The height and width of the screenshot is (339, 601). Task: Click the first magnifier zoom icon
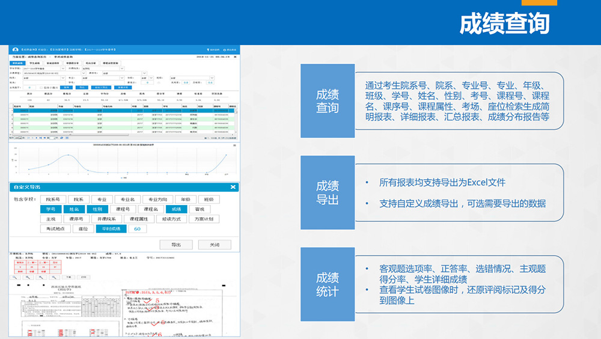pos(15,277)
